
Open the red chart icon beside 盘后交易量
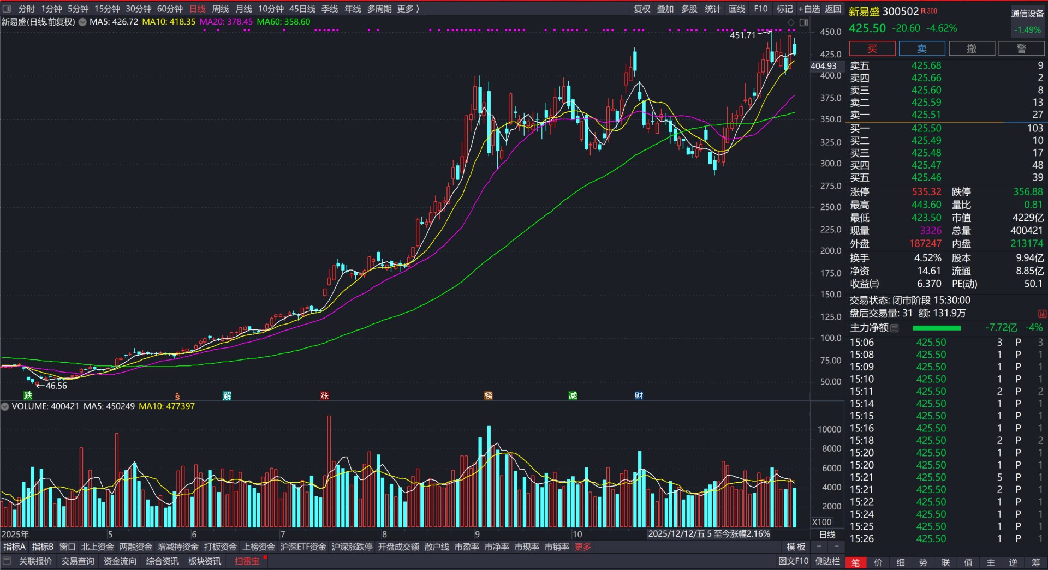coord(1042,314)
